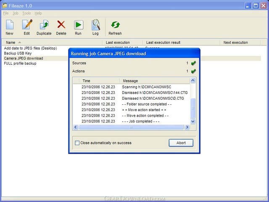
Task: Click the Sources label in dialog
Action: tap(79, 63)
